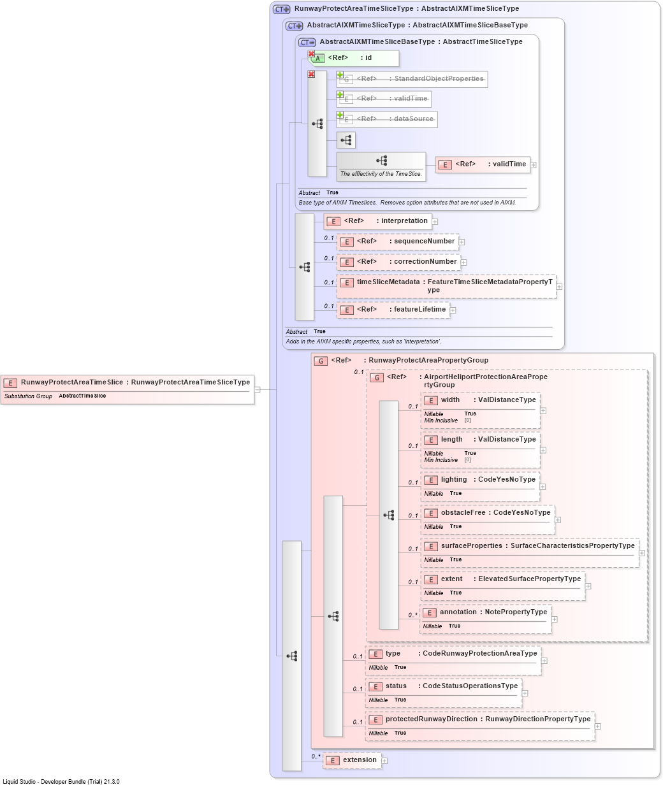Collapse the RunwayProtectAreaTimeSlice root node

[x=257, y=389]
